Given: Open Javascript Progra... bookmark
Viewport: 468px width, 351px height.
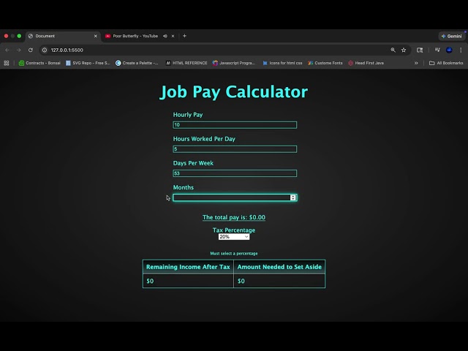Looking at the screenshot, I should pos(234,63).
